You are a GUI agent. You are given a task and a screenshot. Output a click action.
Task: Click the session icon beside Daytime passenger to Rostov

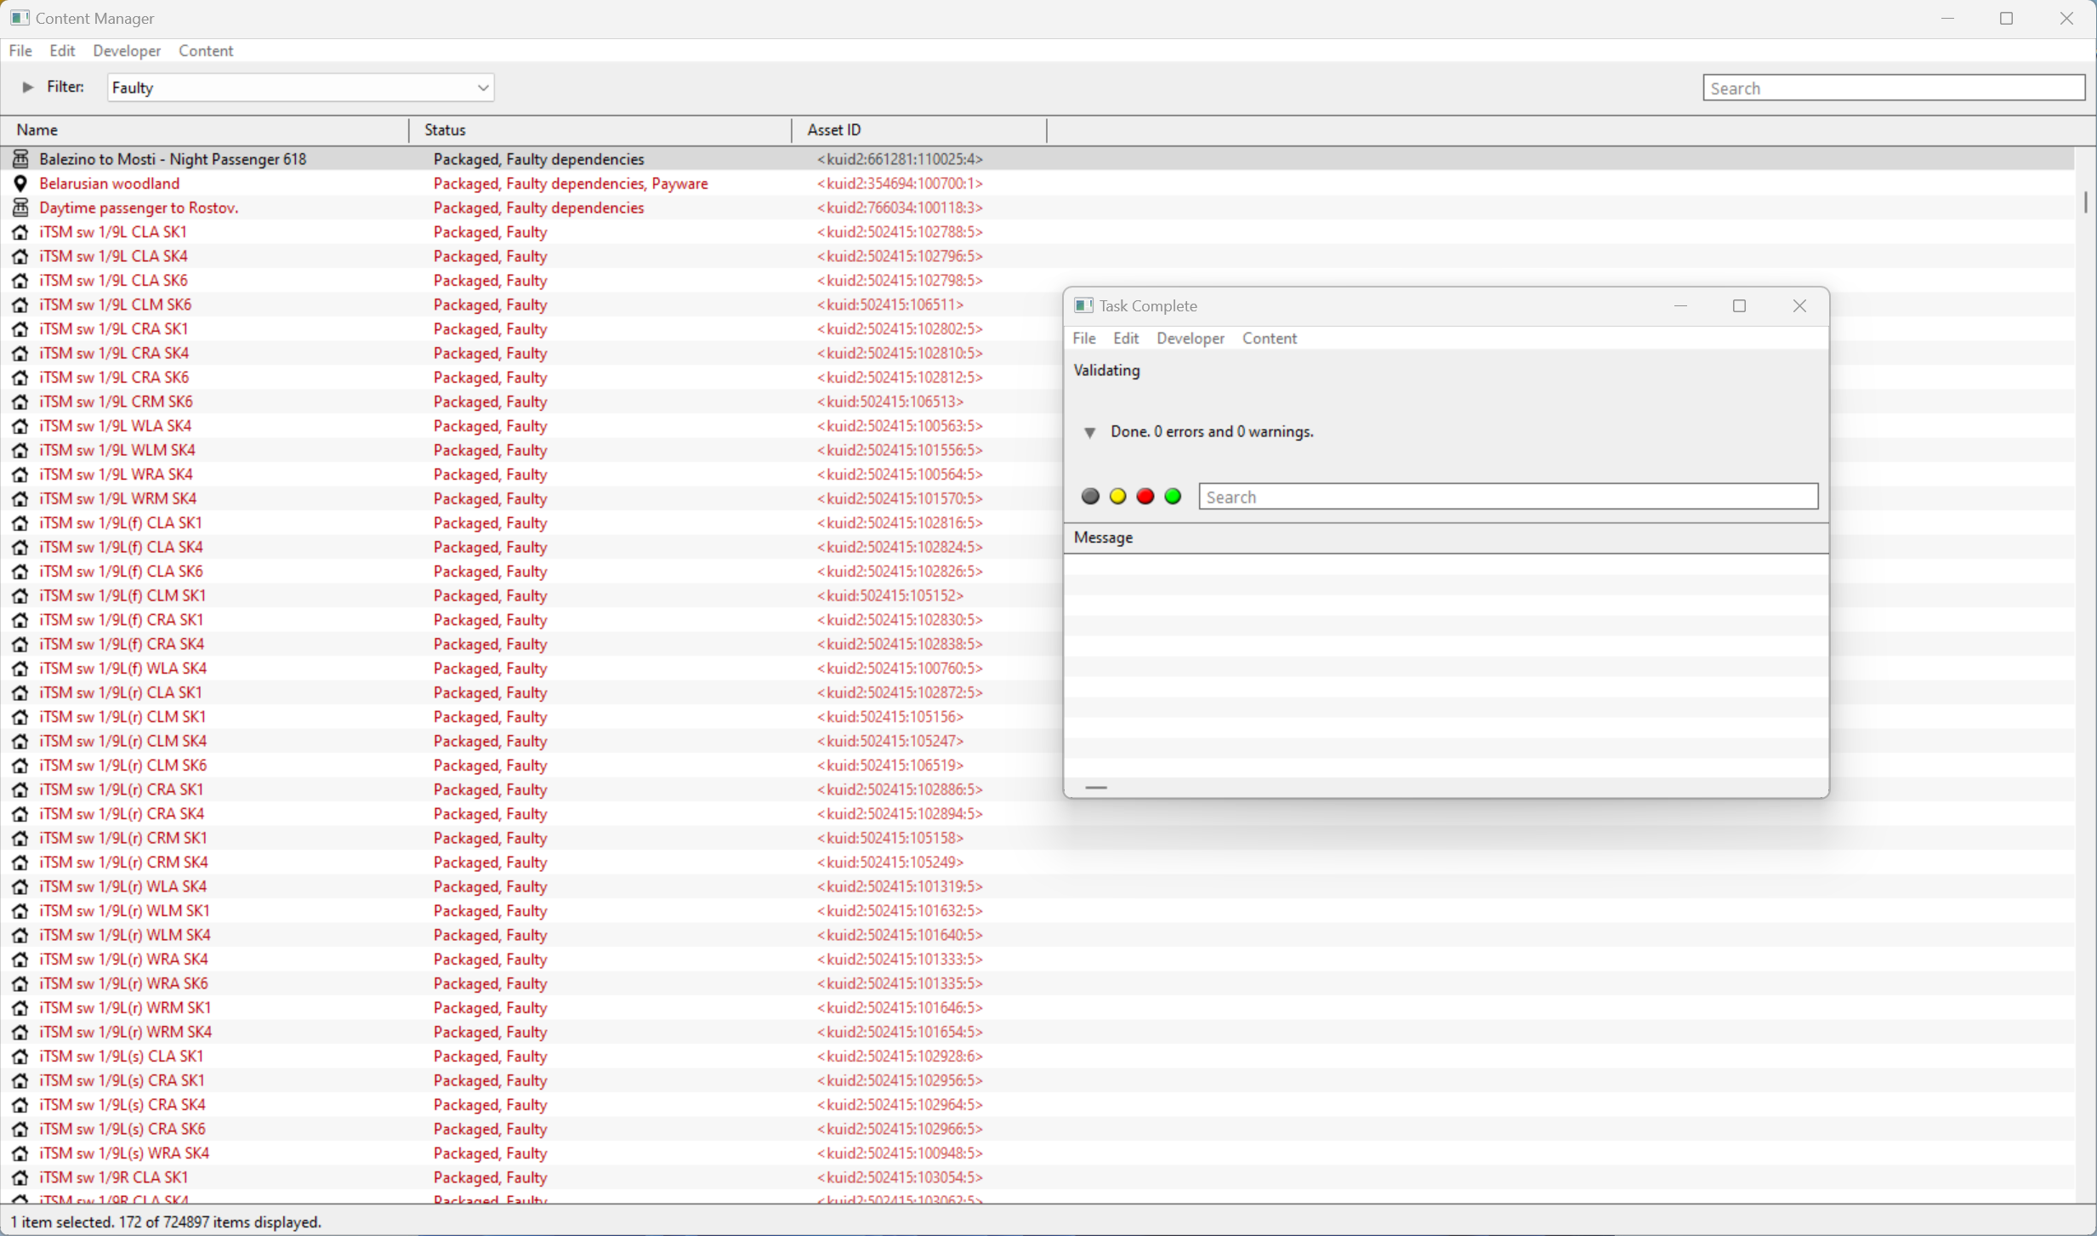pyautogui.click(x=20, y=208)
